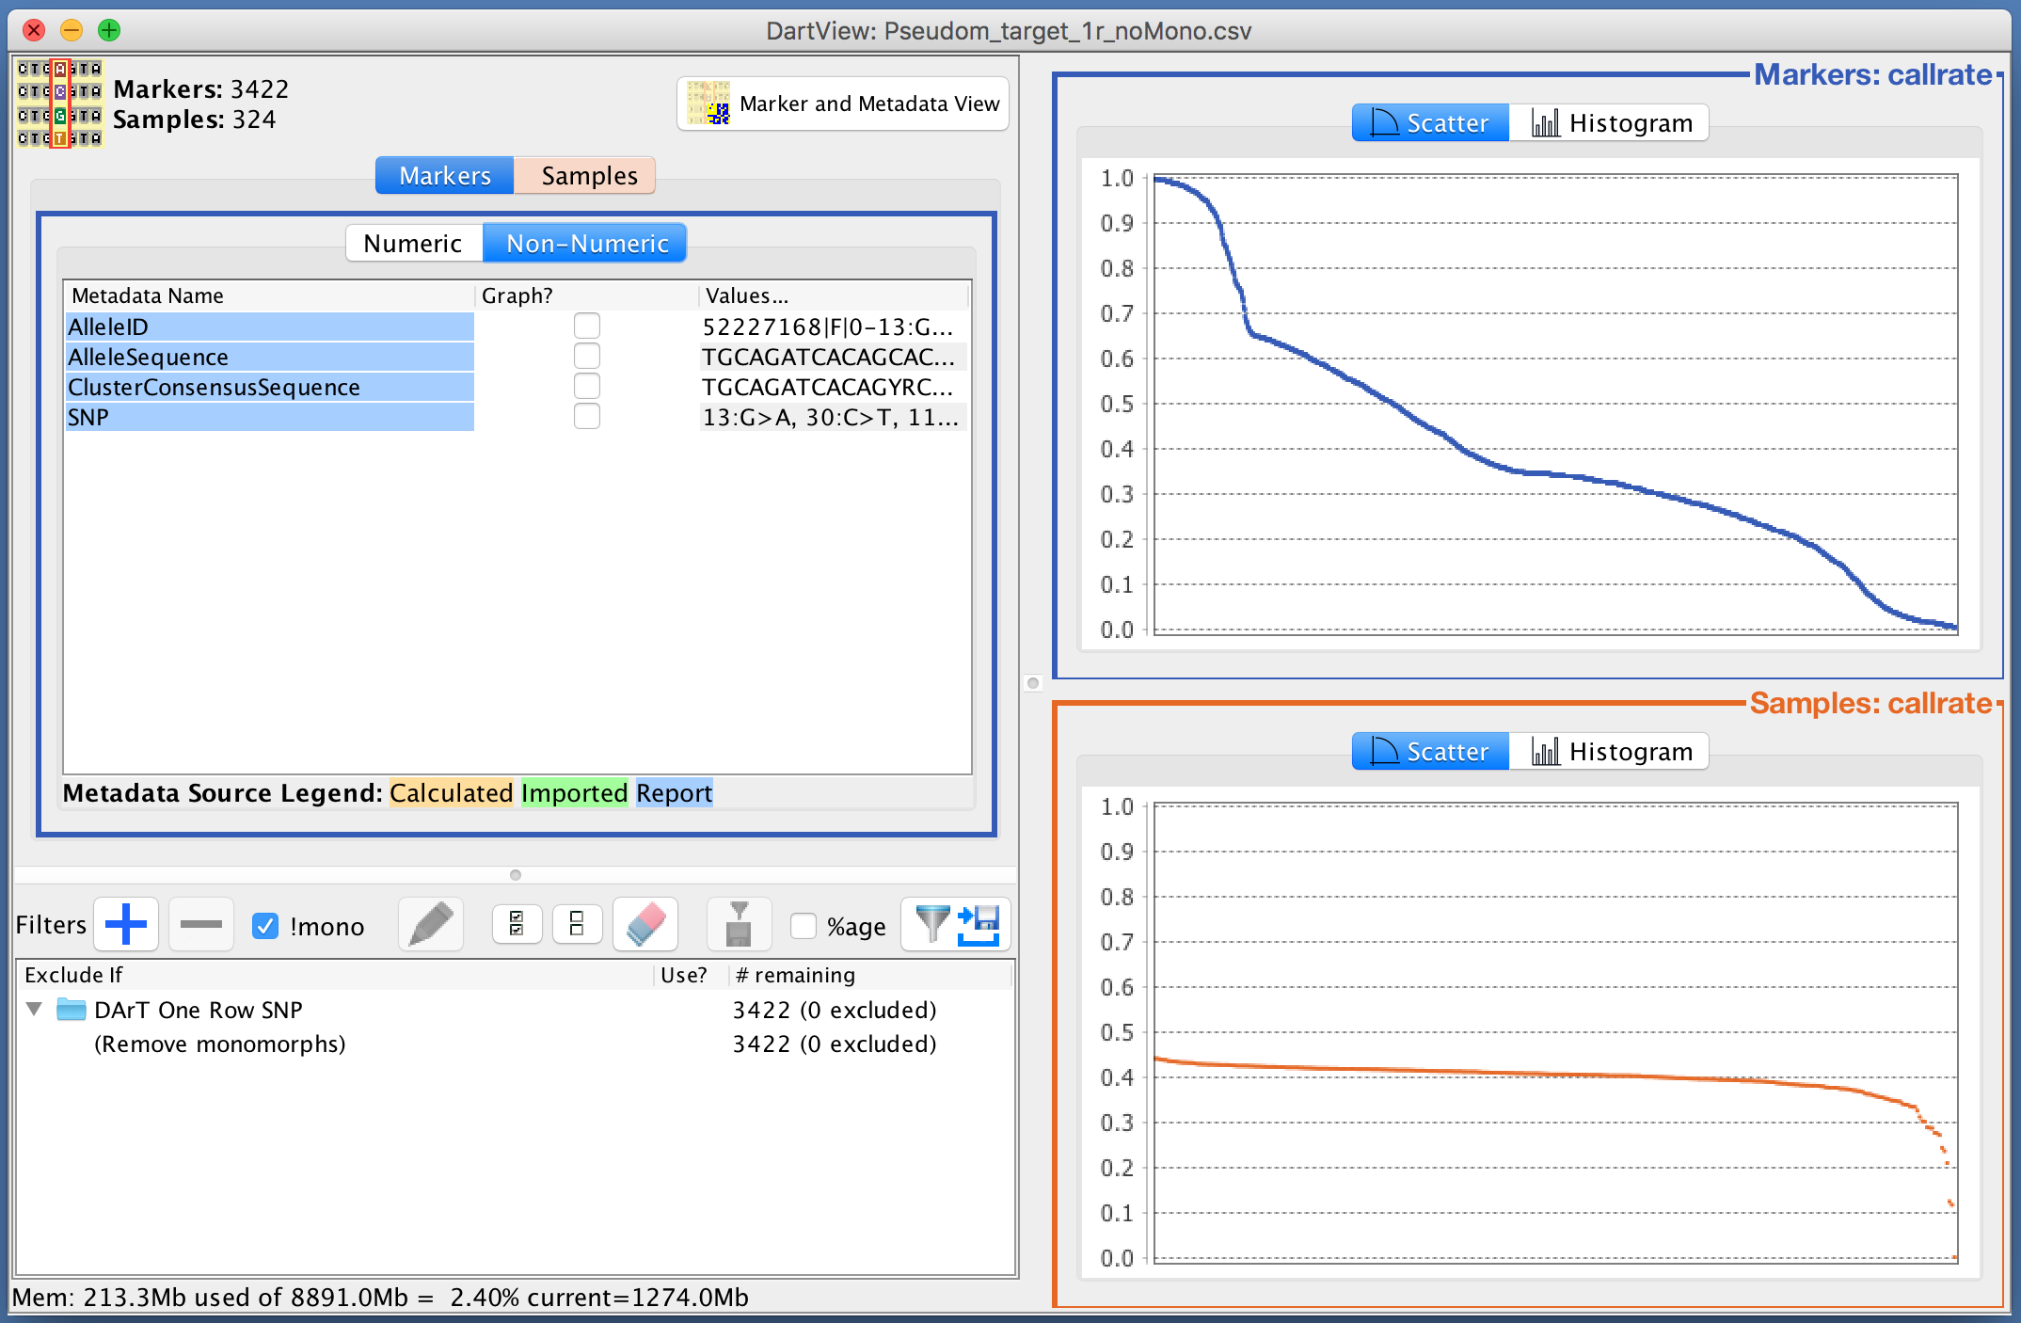Screen dimensions: 2021x1323
Task: Click the Imported legend label
Action: pos(574,793)
